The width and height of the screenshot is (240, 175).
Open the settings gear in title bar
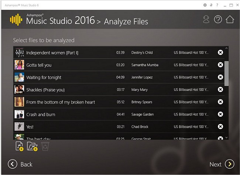click(205, 5)
